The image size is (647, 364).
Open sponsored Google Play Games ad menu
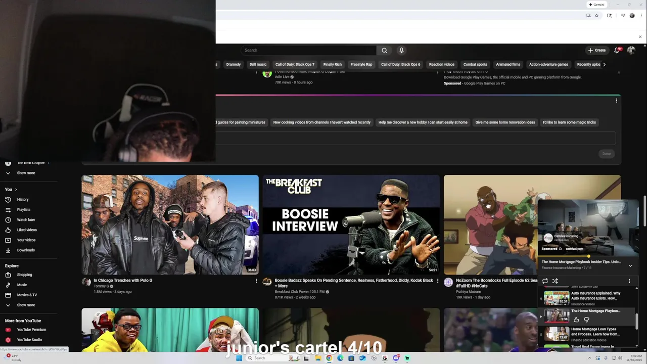[619, 72]
